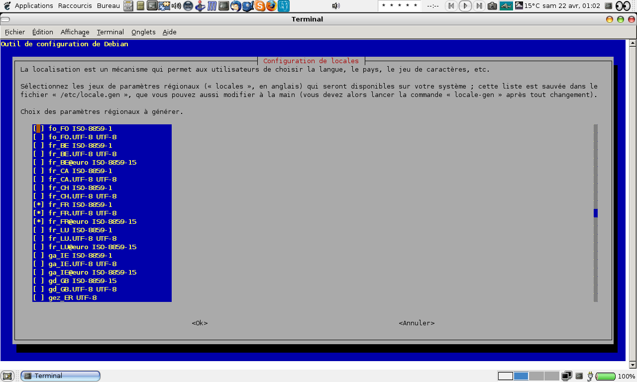The height and width of the screenshot is (382, 637).
Task: Switch to the third workspace
Action: [x=536, y=376]
